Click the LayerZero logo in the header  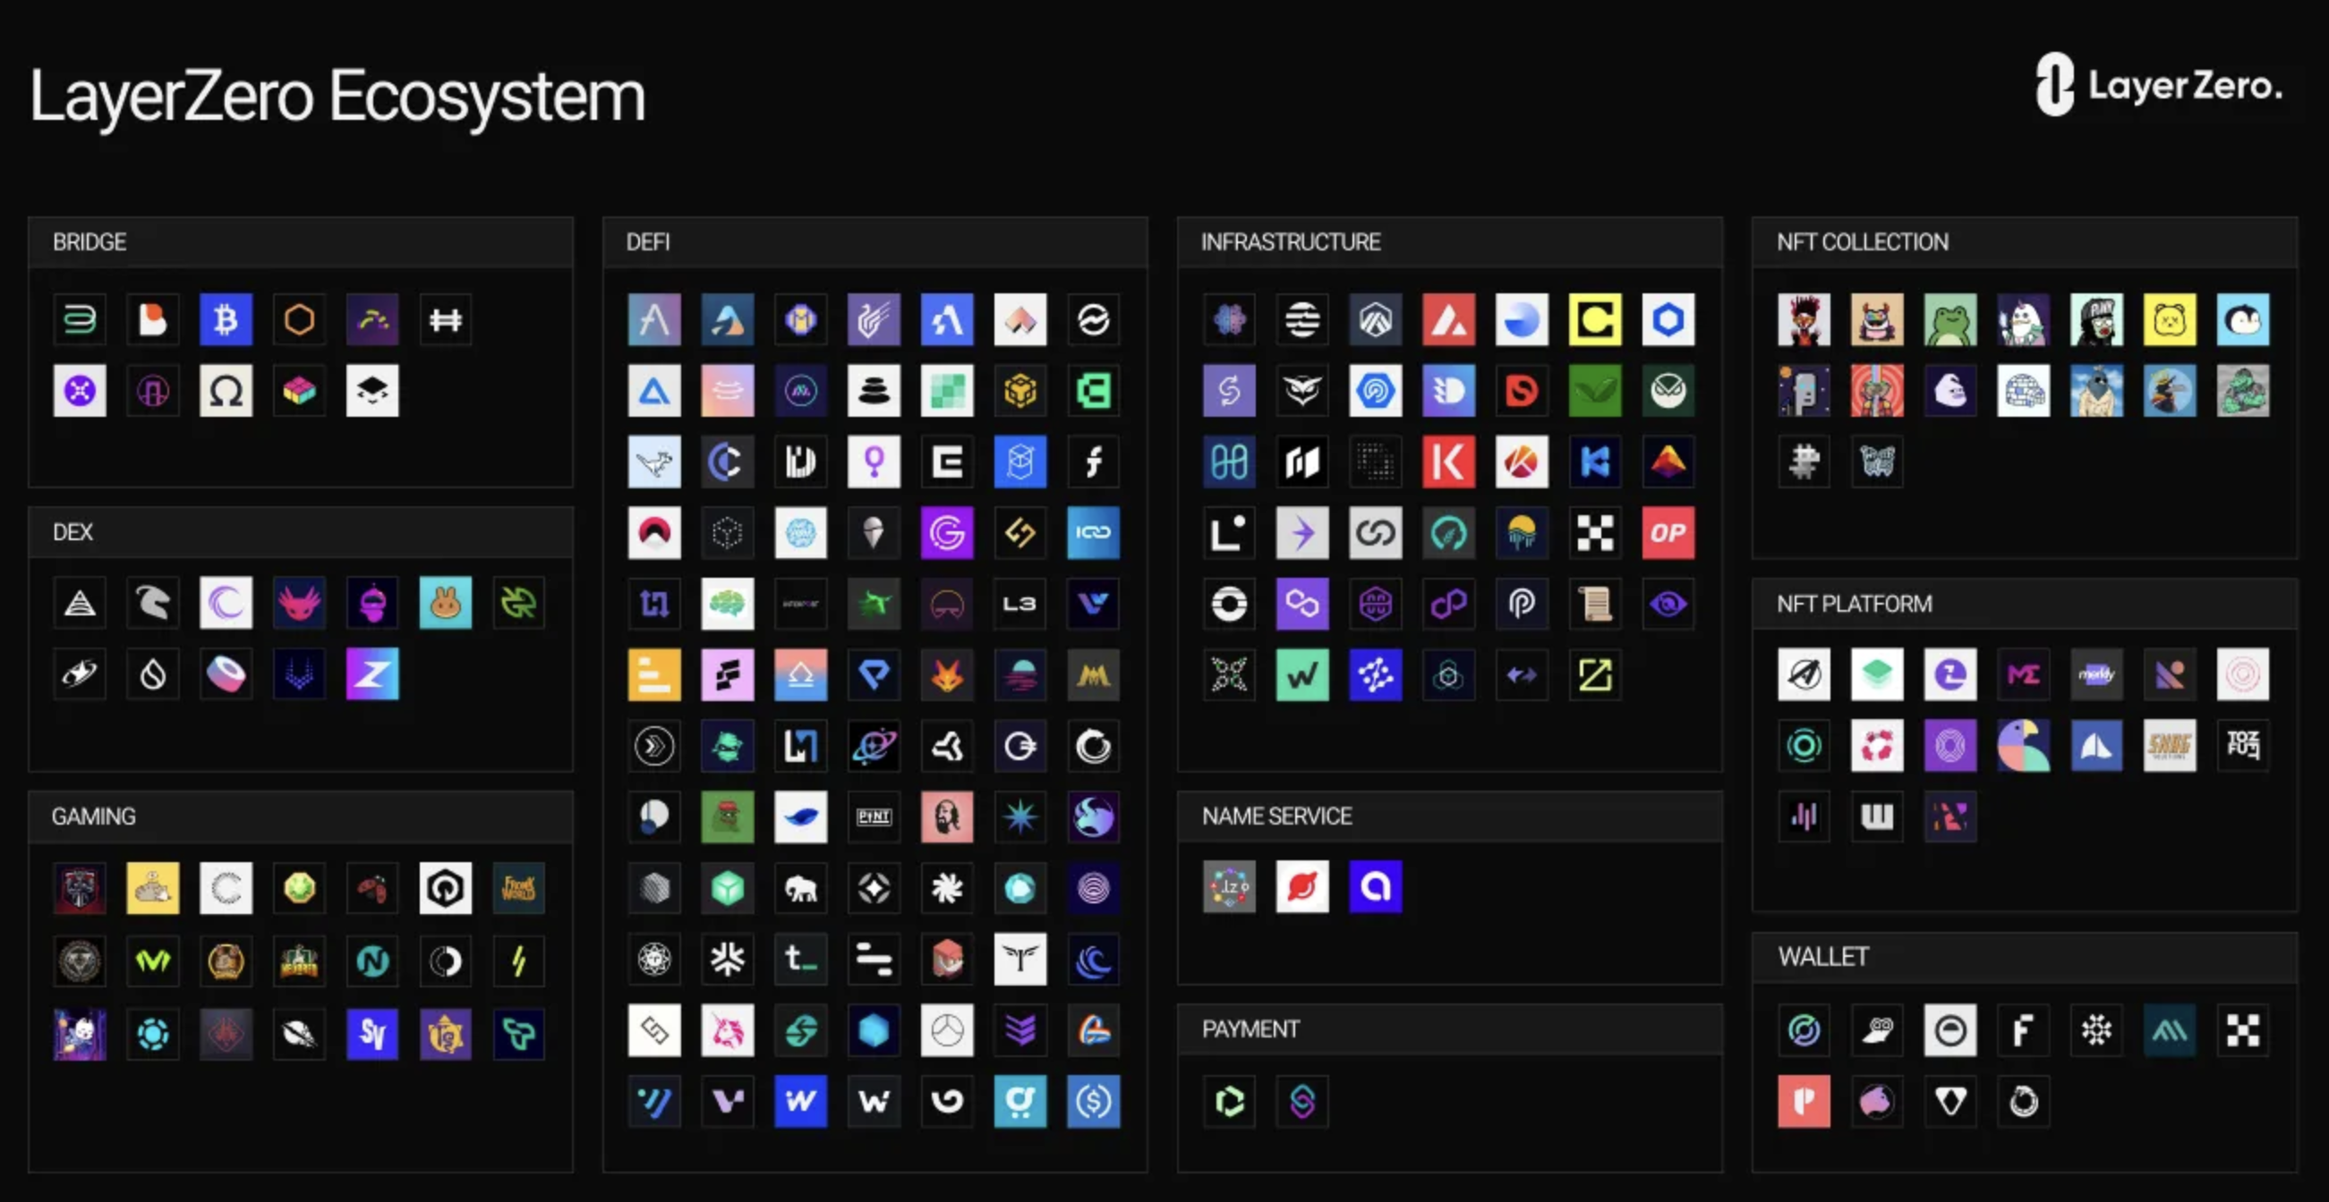pos(2159,85)
